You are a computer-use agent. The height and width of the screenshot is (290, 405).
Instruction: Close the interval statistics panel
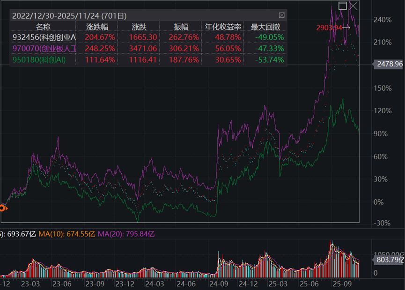(281, 15)
